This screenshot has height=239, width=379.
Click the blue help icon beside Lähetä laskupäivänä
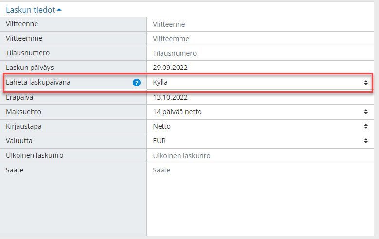[x=137, y=83]
